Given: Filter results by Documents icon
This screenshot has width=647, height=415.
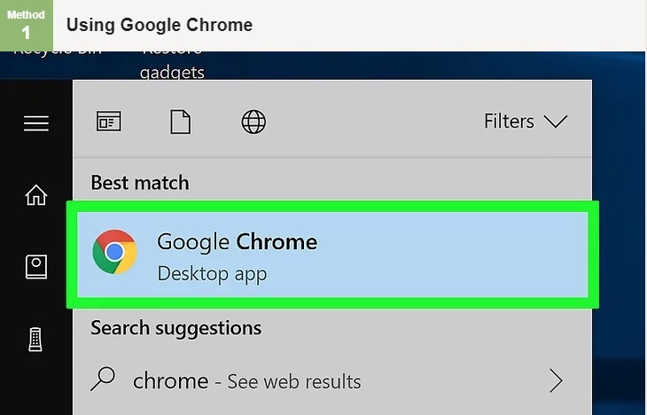Looking at the screenshot, I should point(181,121).
